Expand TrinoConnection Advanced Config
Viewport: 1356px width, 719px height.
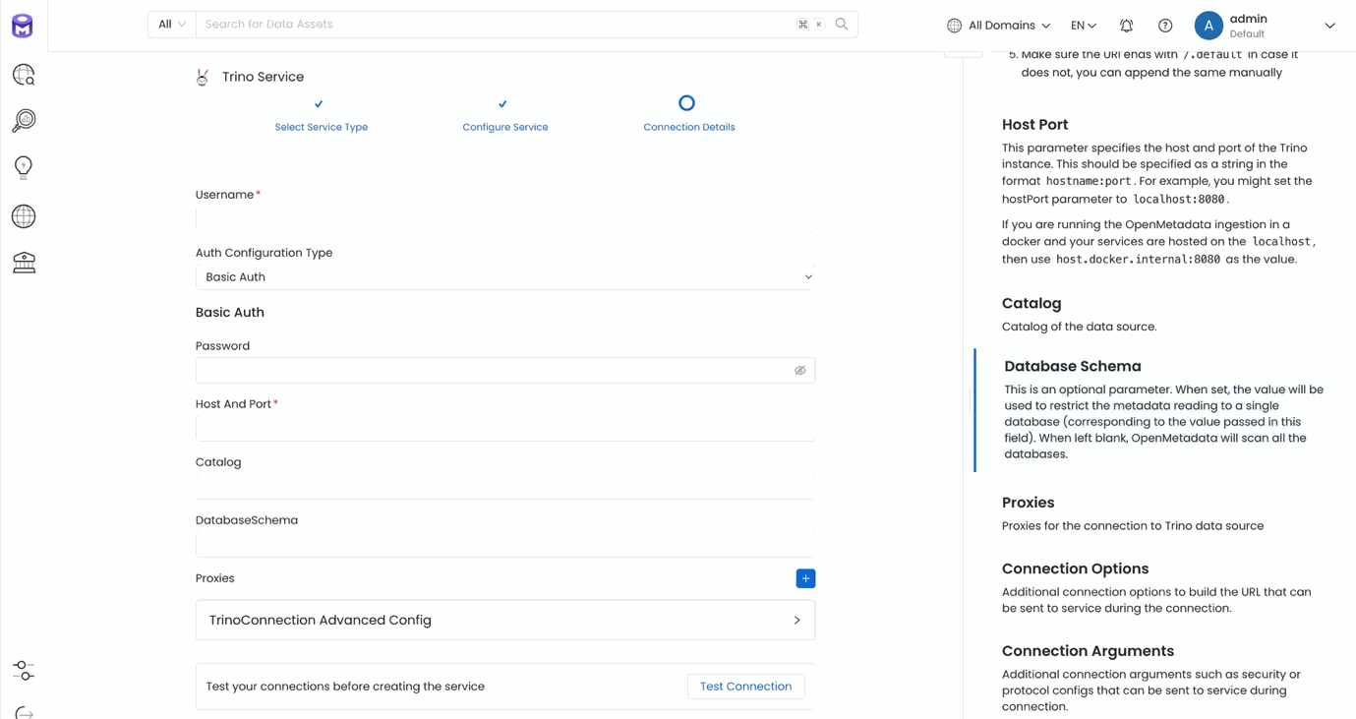click(x=505, y=621)
